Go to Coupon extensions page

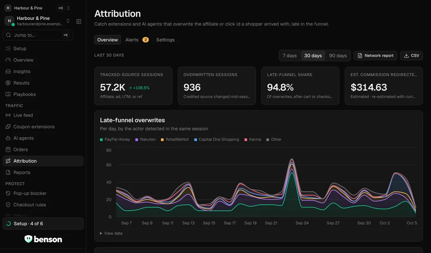pos(43,127)
